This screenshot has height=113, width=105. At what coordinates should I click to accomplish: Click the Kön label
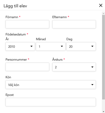[8, 77]
